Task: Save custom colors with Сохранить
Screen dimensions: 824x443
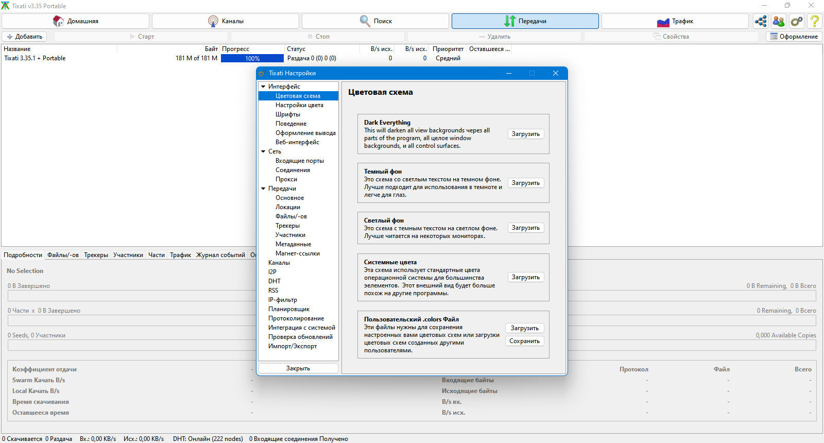Action: pyautogui.click(x=524, y=341)
